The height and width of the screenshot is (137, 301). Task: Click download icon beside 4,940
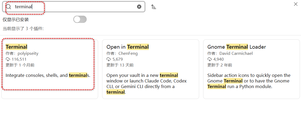point(210,59)
